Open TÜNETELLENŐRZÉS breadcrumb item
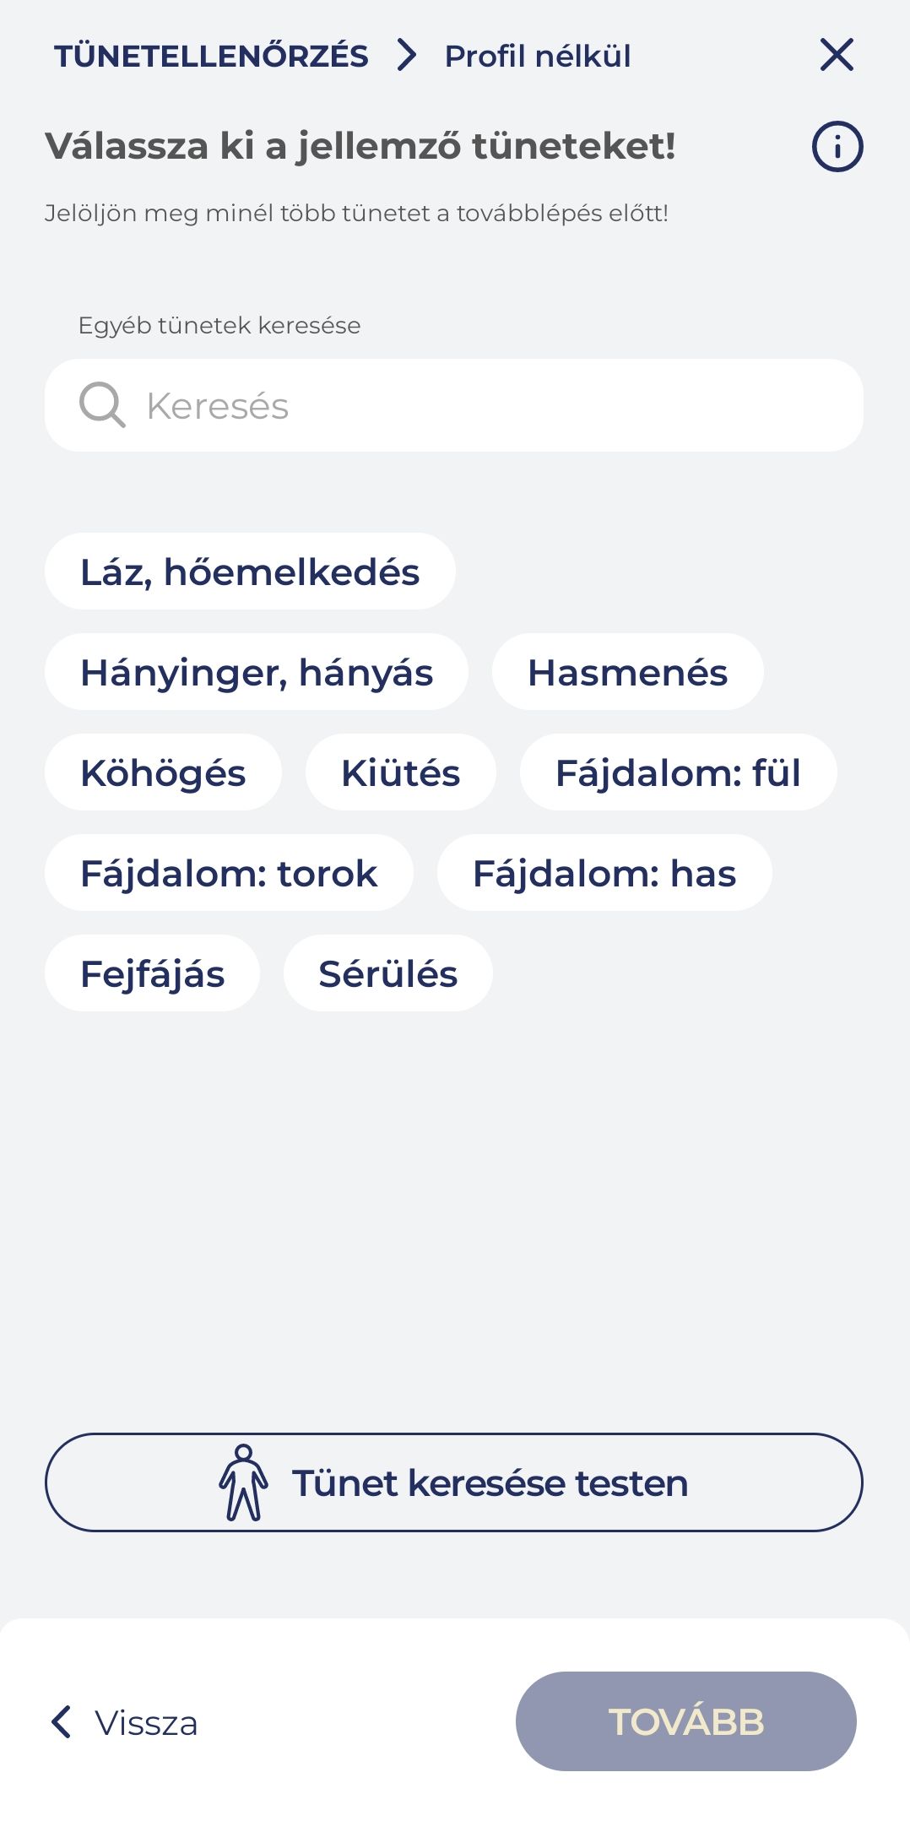The height and width of the screenshot is (1821, 910). click(x=211, y=56)
